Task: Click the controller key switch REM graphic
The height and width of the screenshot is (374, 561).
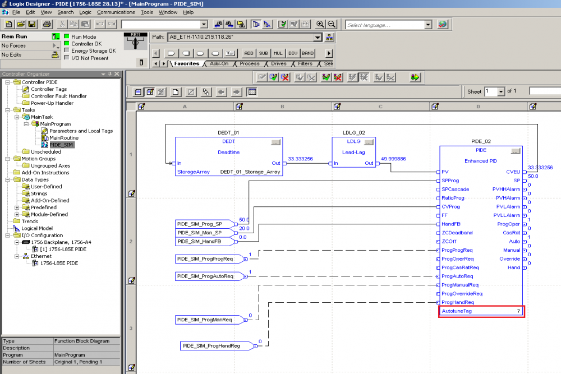Action: point(135,41)
